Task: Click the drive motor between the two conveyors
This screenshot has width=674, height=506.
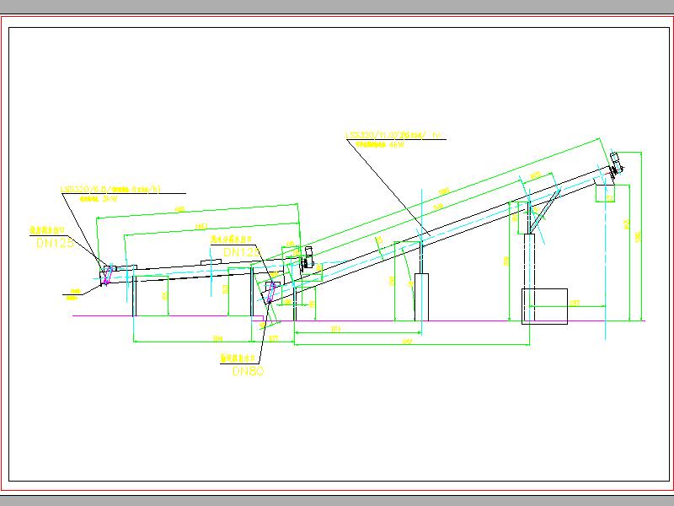Action: (x=308, y=257)
